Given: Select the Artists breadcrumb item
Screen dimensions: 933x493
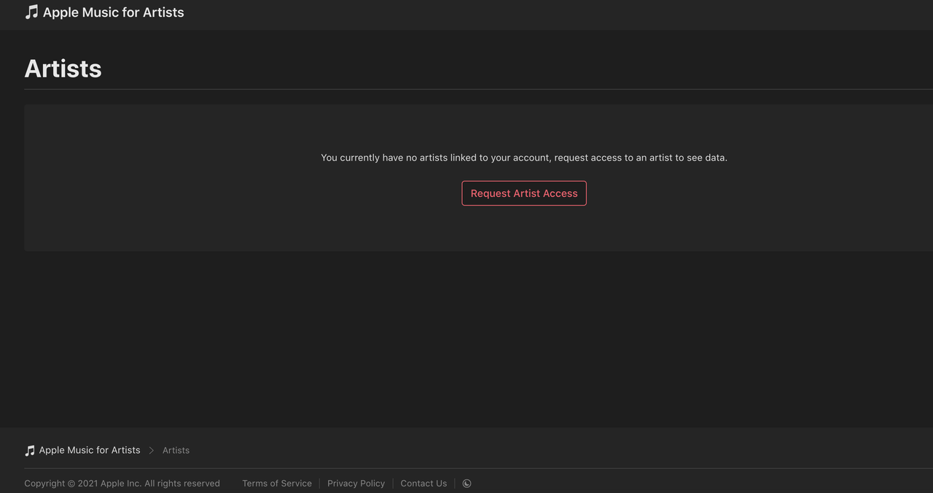Looking at the screenshot, I should coord(176,451).
